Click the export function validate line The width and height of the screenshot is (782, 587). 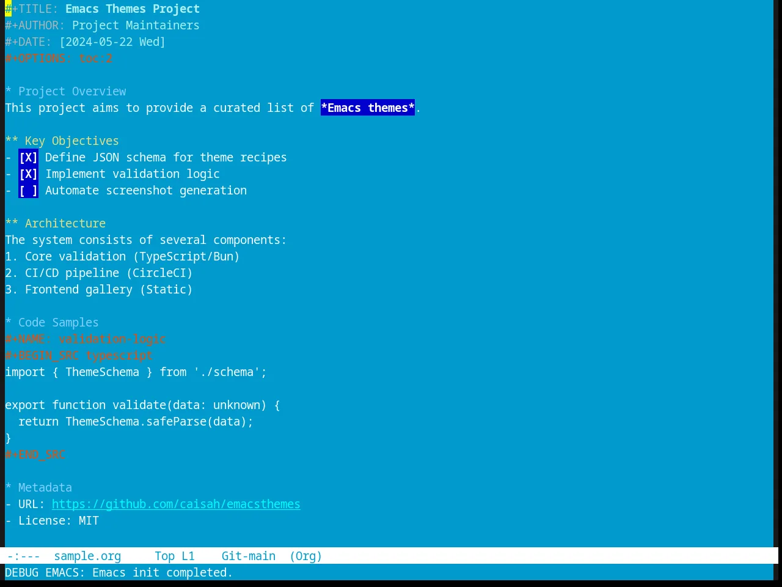click(142, 405)
